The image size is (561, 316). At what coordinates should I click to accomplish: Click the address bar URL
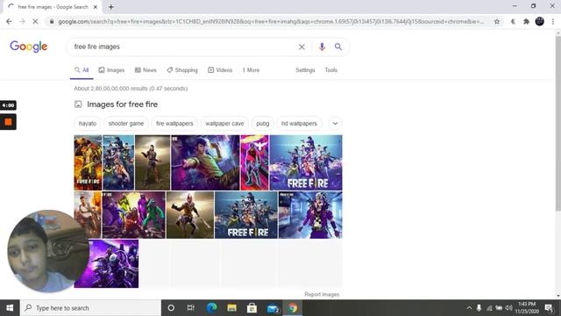271,21
